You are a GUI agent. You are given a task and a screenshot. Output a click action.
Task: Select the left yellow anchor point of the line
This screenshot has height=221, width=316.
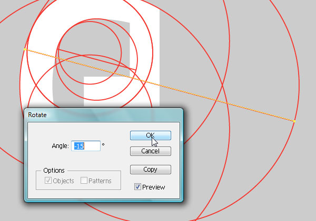[x=25, y=49]
